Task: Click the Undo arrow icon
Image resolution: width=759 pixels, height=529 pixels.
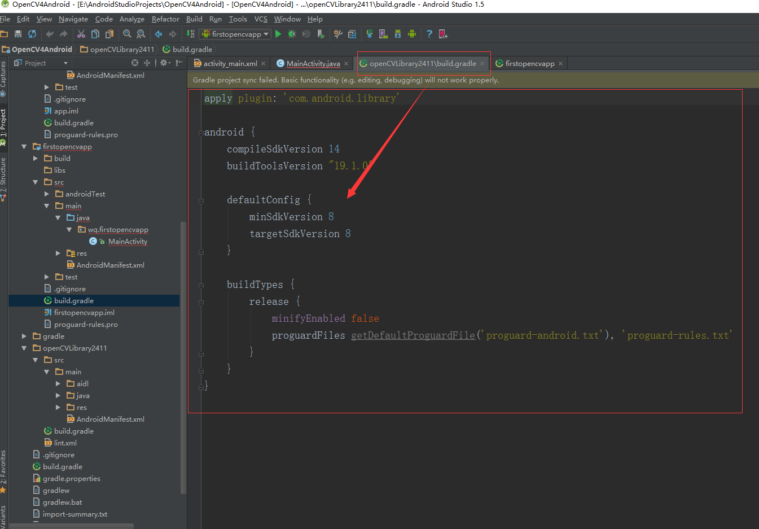Action: tap(50, 34)
